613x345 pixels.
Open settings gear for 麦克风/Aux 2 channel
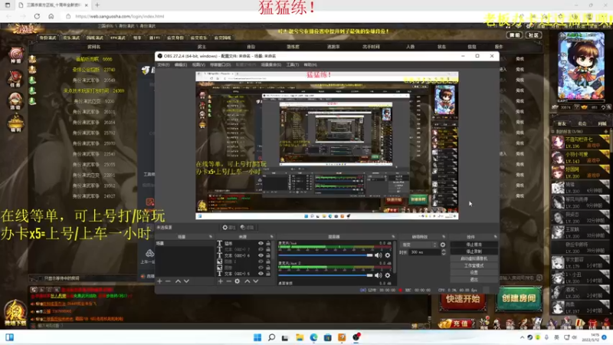[388, 275]
